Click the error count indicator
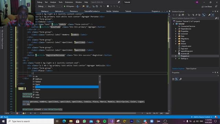220x124 pixels. [18, 113]
